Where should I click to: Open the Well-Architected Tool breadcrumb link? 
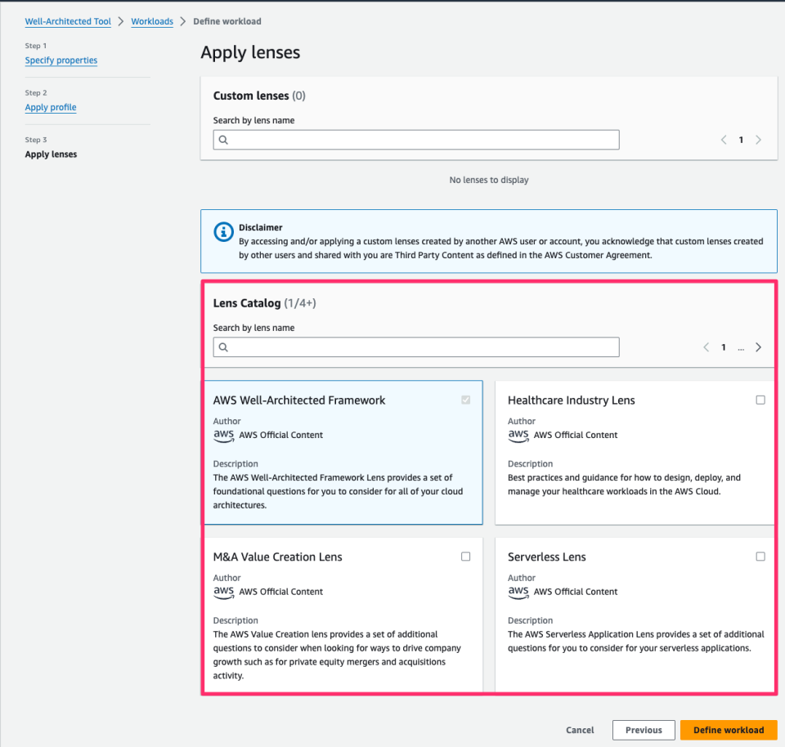coord(68,21)
